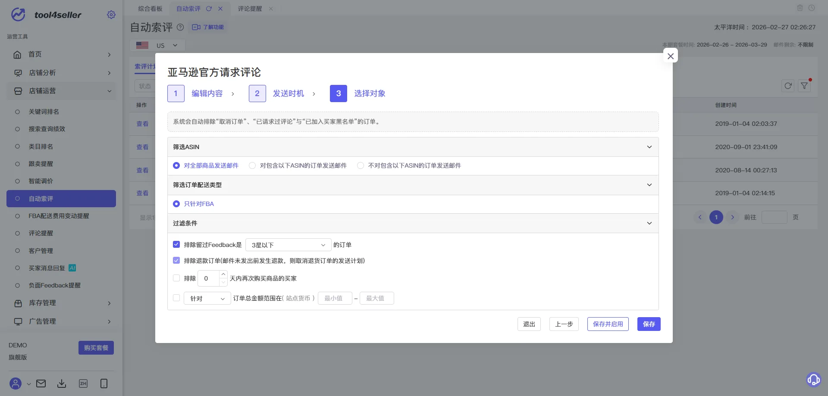
Task: Open settings gear in sidebar header
Action: pyautogui.click(x=111, y=15)
